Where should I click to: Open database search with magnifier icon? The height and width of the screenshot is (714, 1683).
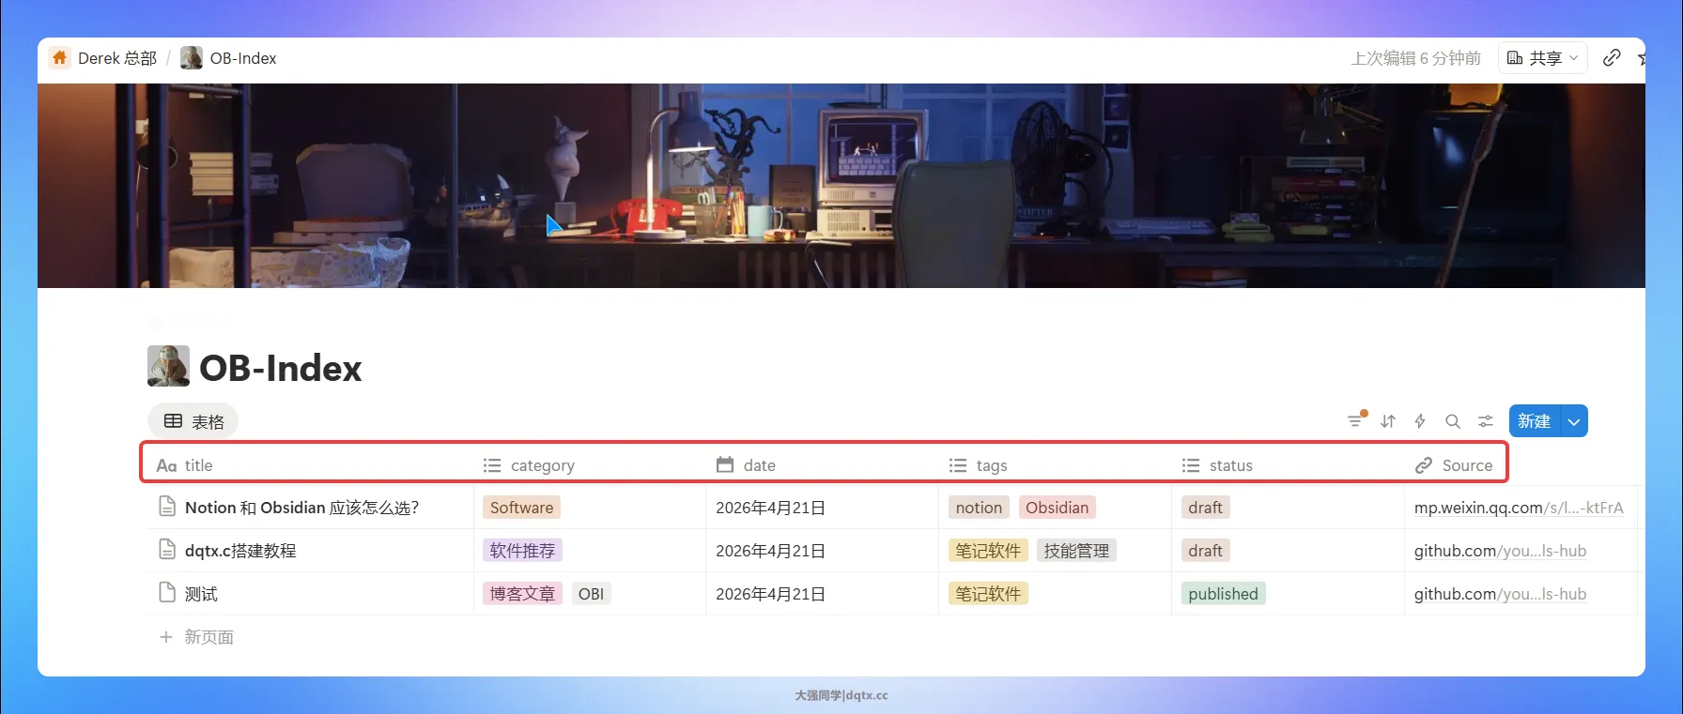1453,421
